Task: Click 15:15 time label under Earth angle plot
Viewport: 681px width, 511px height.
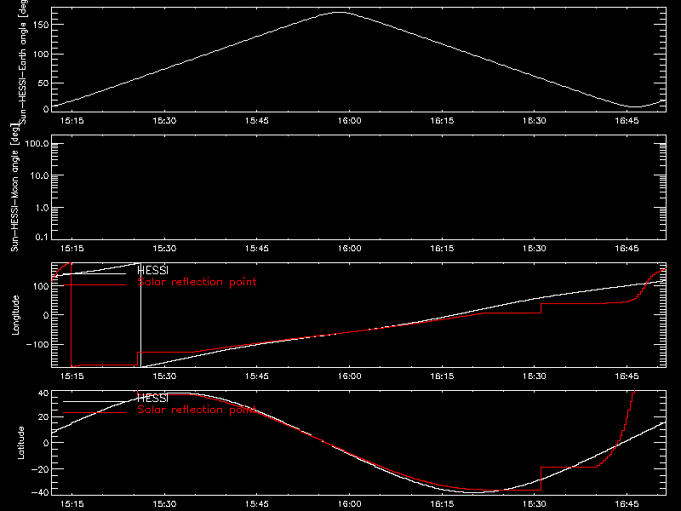Action: pos(72,120)
